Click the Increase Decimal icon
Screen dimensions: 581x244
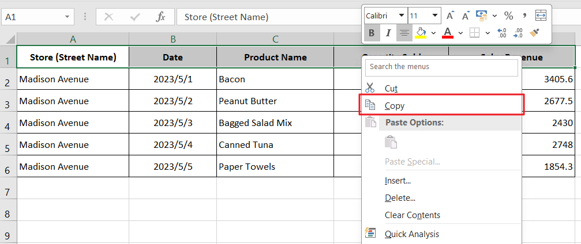pyautogui.click(x=501, y=33)
